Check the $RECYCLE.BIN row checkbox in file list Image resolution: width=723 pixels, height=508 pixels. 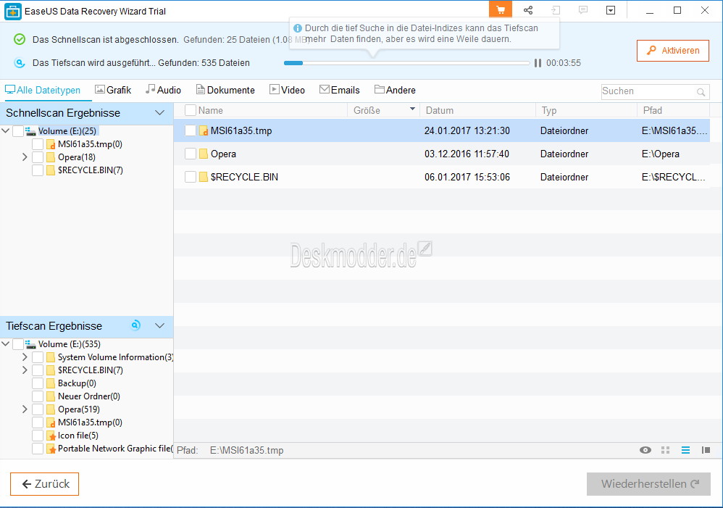pos(191,177)
